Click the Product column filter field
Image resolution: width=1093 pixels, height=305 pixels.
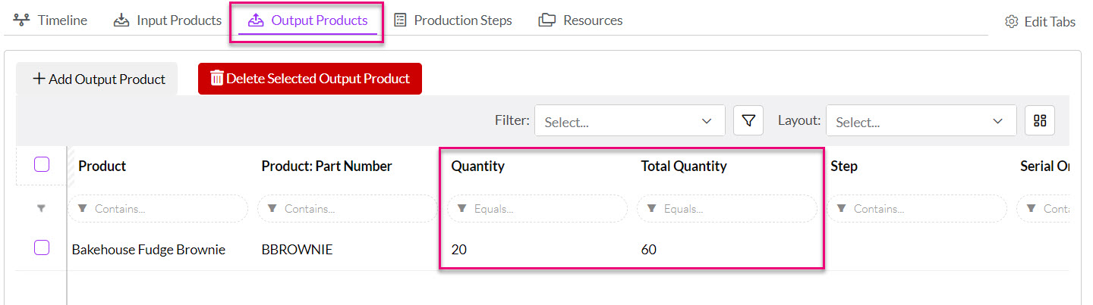click(x=158, y=208)
